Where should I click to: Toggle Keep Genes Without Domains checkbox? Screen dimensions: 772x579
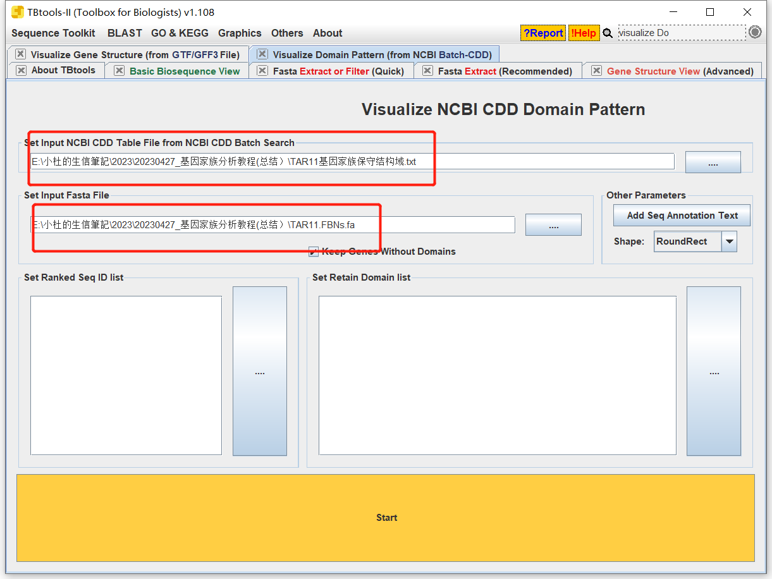click(x=314, y=252)
